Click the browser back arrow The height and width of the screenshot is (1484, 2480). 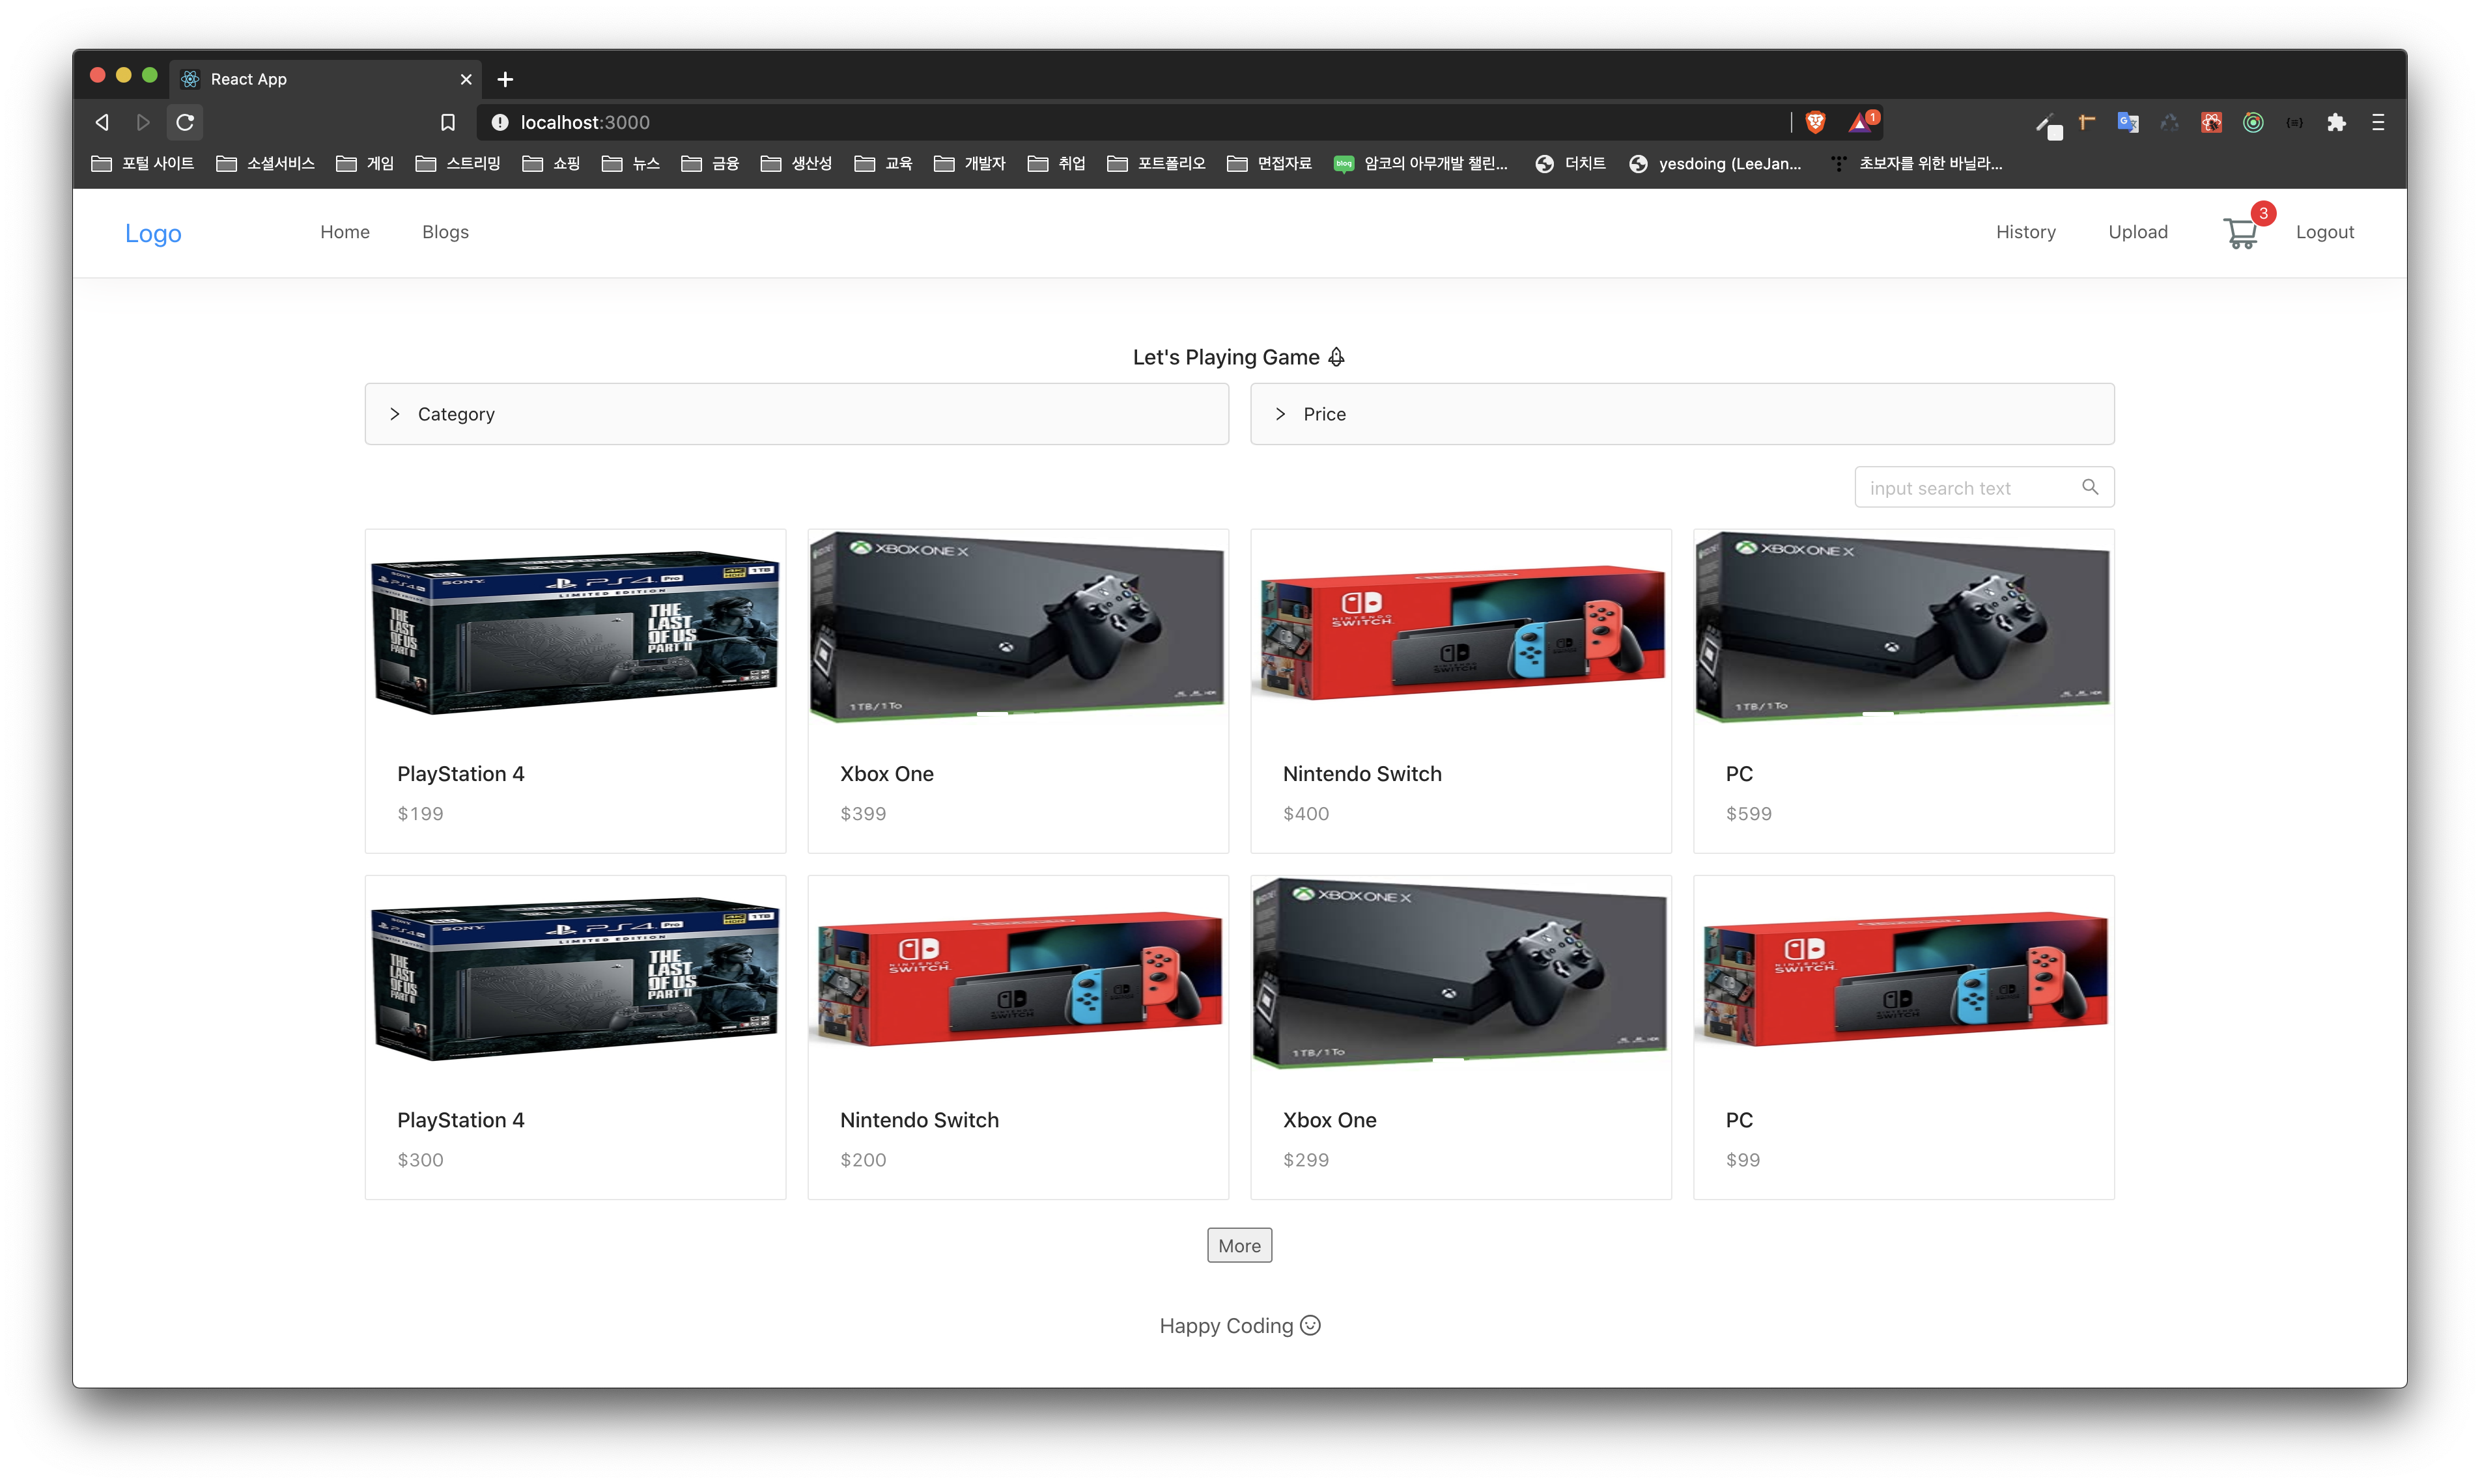[102, 122]
